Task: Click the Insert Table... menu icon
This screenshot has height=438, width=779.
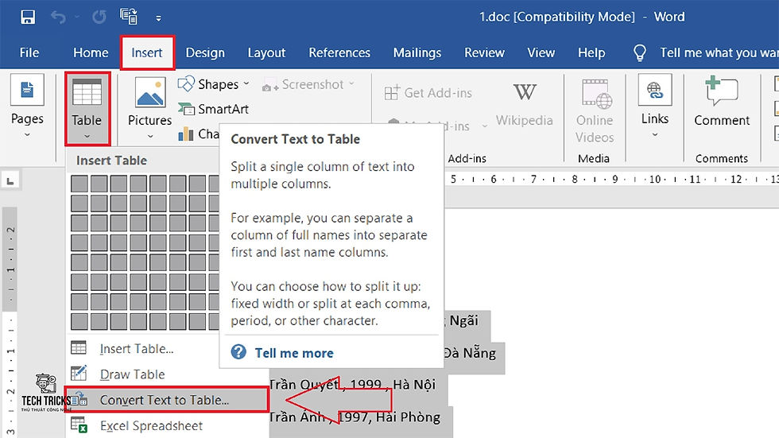Action: coord(79,347)
